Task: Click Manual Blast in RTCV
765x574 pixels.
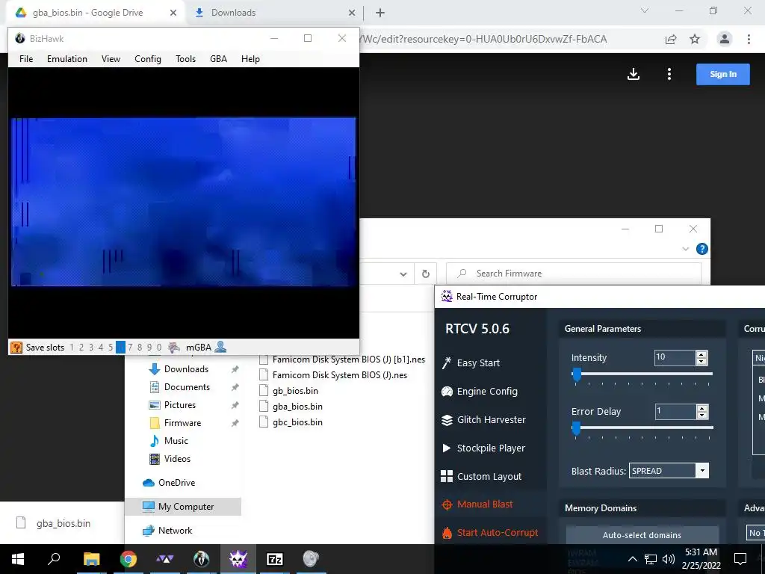Action: 477,504
